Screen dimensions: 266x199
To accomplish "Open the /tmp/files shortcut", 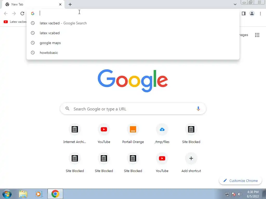I will (162, 134).
